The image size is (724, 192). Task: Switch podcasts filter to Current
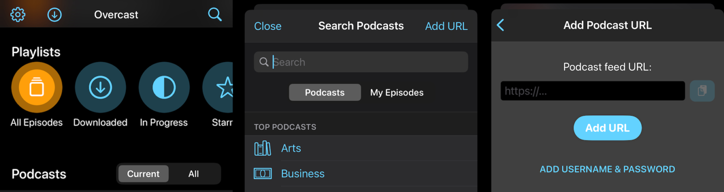143,174
